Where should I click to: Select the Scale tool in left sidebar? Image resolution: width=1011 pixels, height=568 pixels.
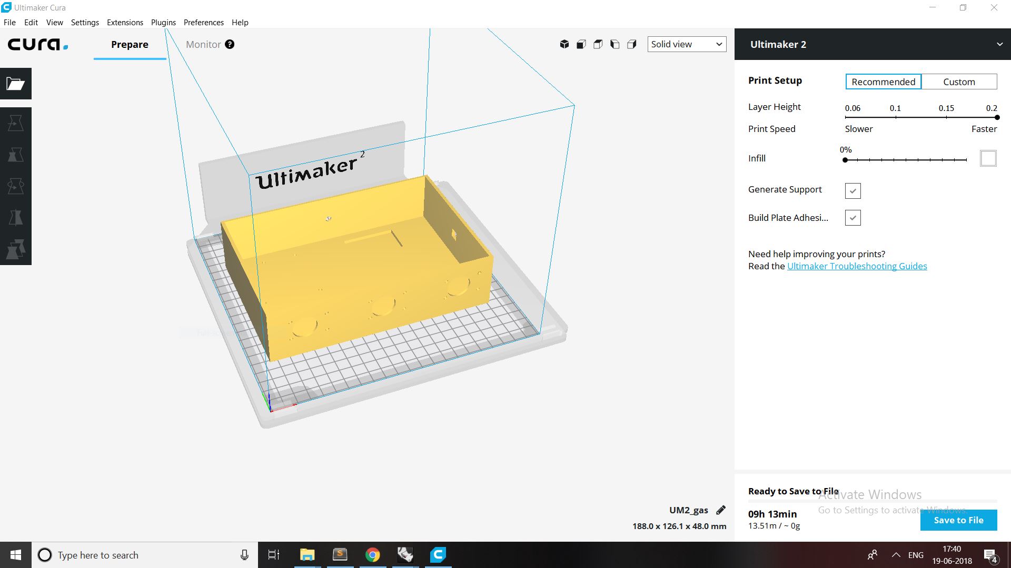click(x=16, y=155)
